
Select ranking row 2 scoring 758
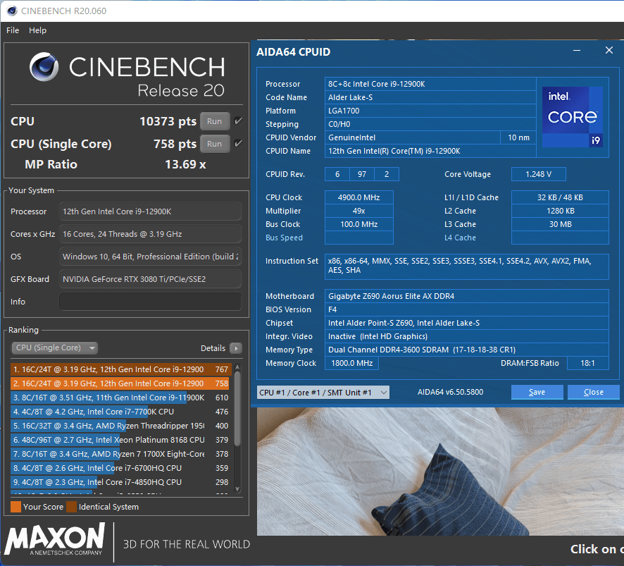(120, 383)
